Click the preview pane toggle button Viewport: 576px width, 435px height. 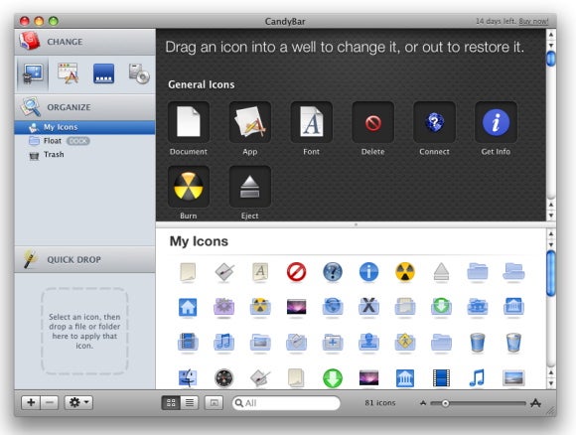tap(214, 403)
